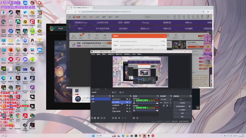Open OBS 工具(T) menu
246x138 pixels.
point(134,54)
